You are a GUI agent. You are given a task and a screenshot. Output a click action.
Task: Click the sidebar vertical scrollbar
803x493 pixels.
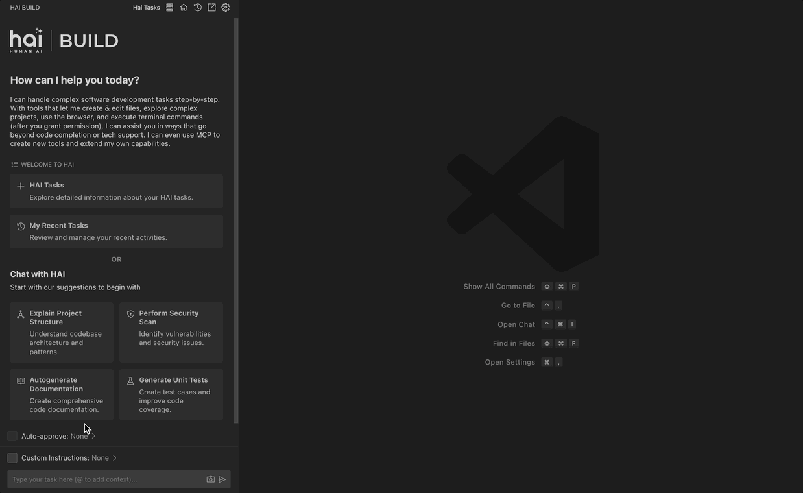tap(236, 221)
